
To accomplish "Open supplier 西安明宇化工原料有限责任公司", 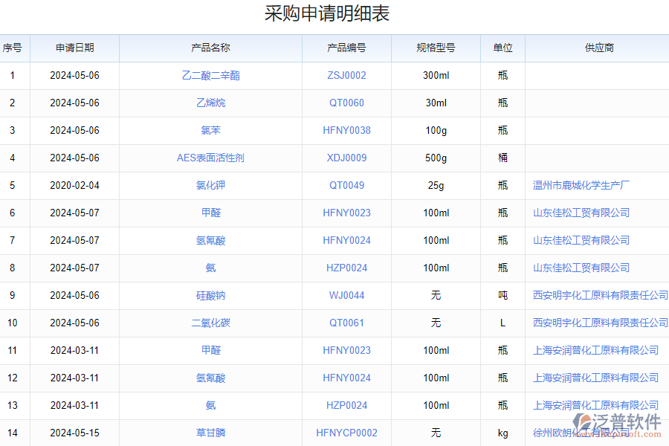I will click(598, 295).
